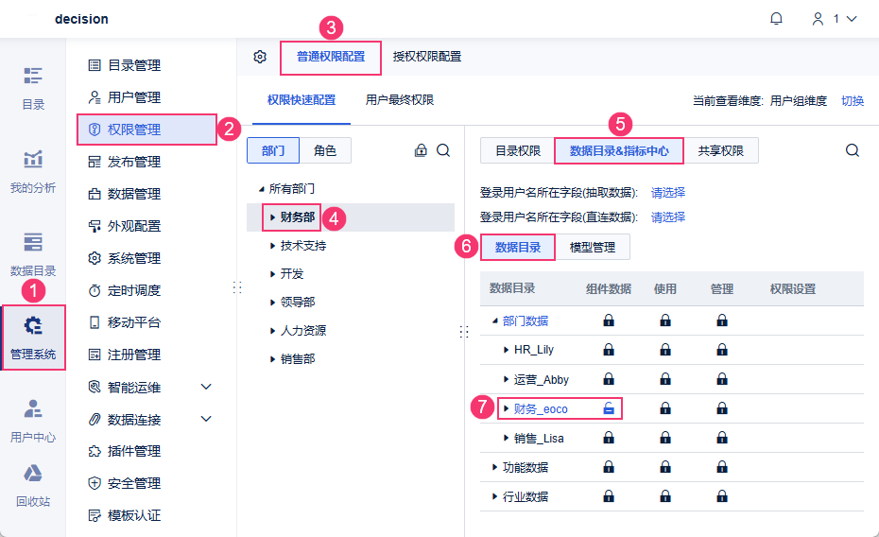
Task: Click the search icon beside 共享权限
Action: point(853,150)
